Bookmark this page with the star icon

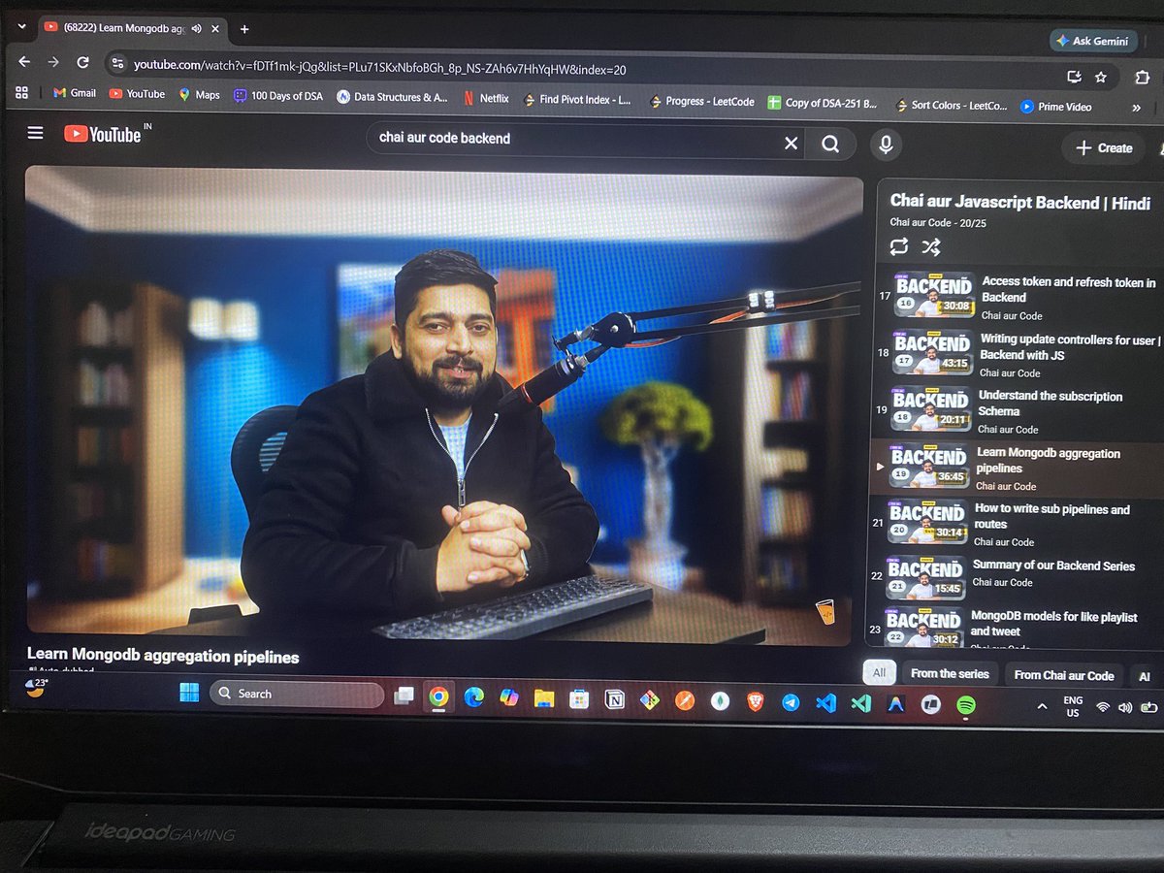tap(1101, 77)
